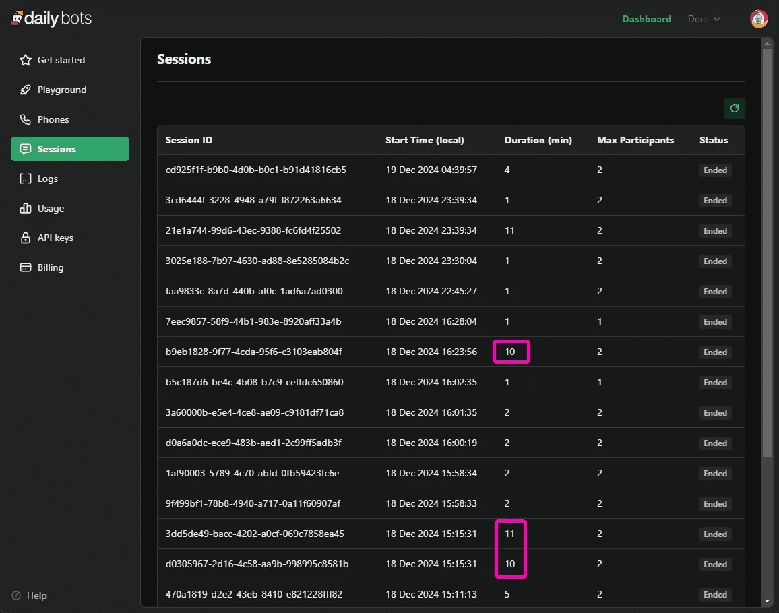Screen dimensions: 779x613
Task: Click Ended status for session 21e1a744
Action: tap(715, 231)
